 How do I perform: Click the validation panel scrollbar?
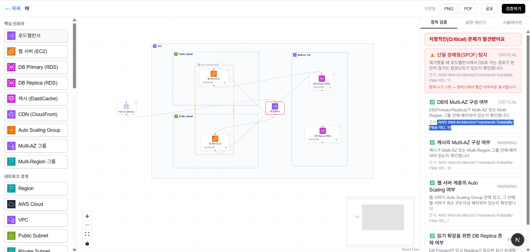[x=528, y=130]
